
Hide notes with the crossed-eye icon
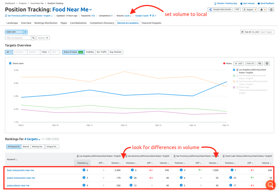(x=260, y=64)
